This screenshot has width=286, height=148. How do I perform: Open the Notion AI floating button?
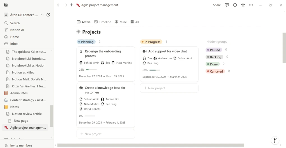[x=275, y=140]
